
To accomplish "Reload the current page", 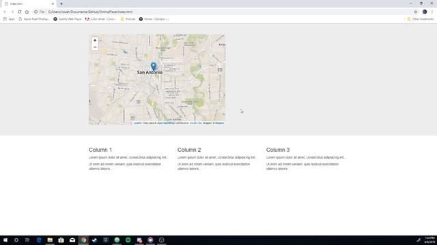I will (x=20, y=12).
